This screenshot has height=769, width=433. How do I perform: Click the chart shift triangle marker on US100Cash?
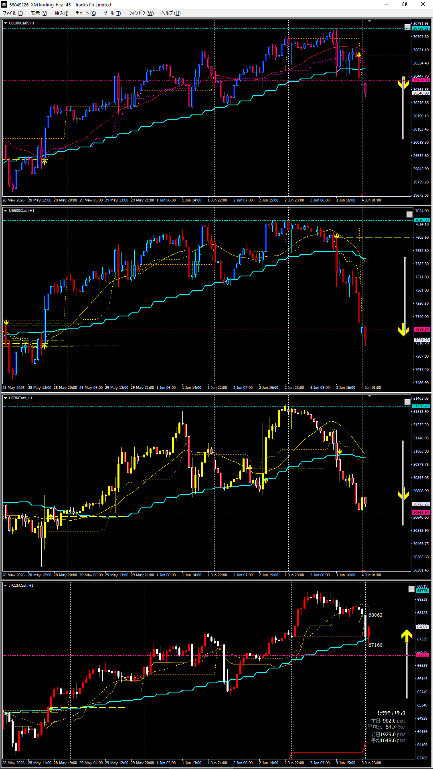369,21
